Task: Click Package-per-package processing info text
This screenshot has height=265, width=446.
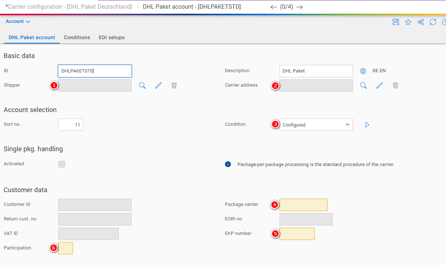Action: coord(316,164)
